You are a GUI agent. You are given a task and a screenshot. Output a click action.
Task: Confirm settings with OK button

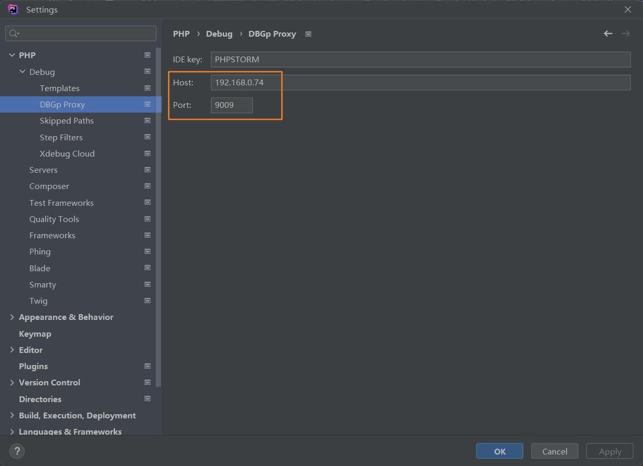click(500, 451)
